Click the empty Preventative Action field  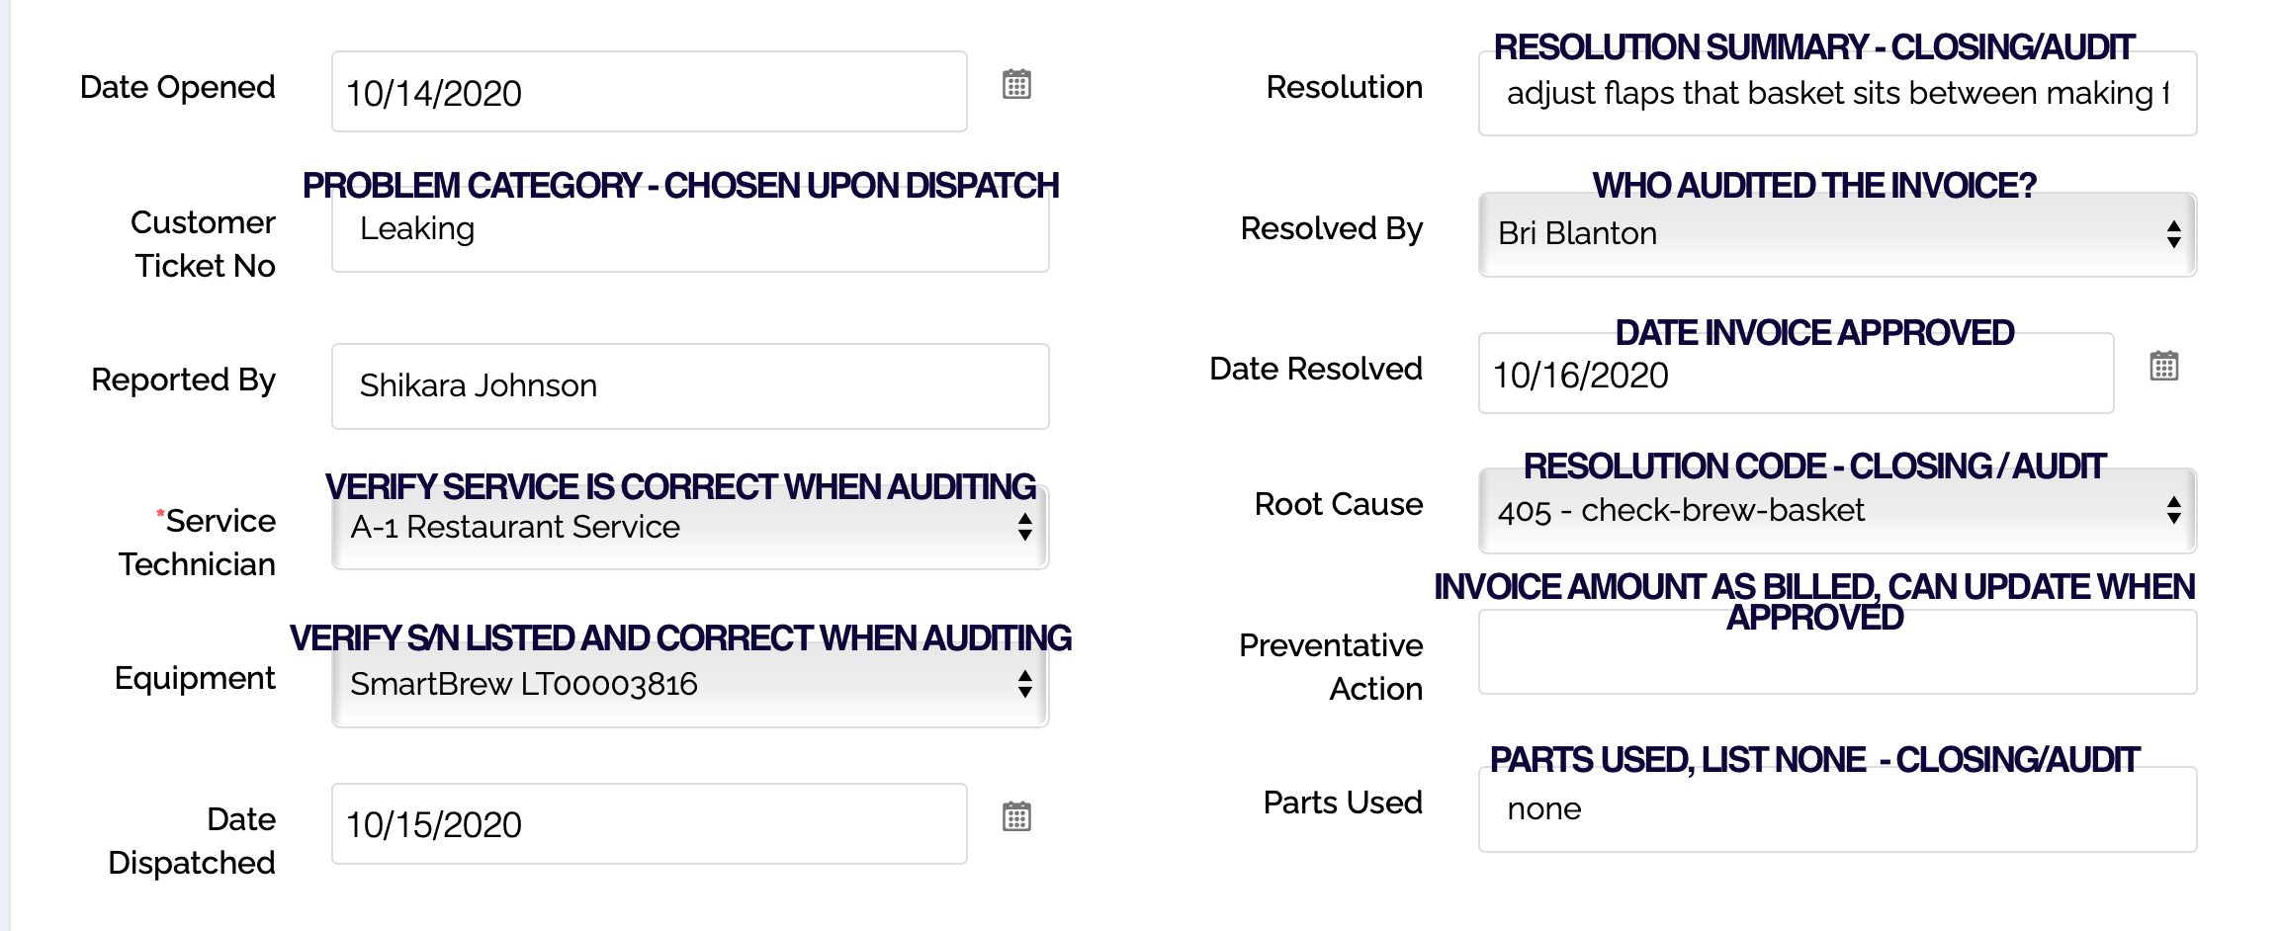pos(1836,653)
